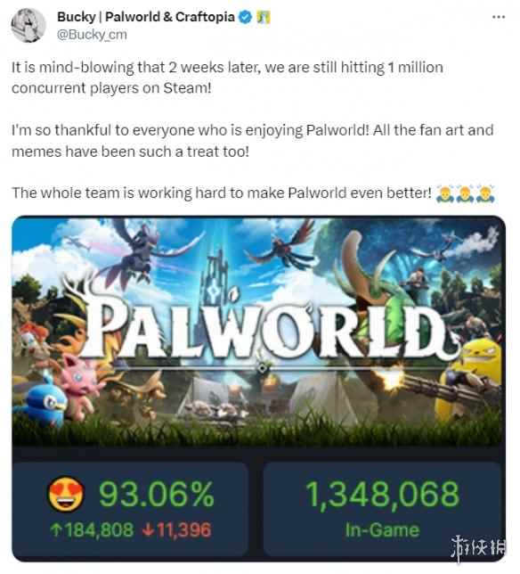Click the red down arrow by 11,396

(x=148, y=530)
